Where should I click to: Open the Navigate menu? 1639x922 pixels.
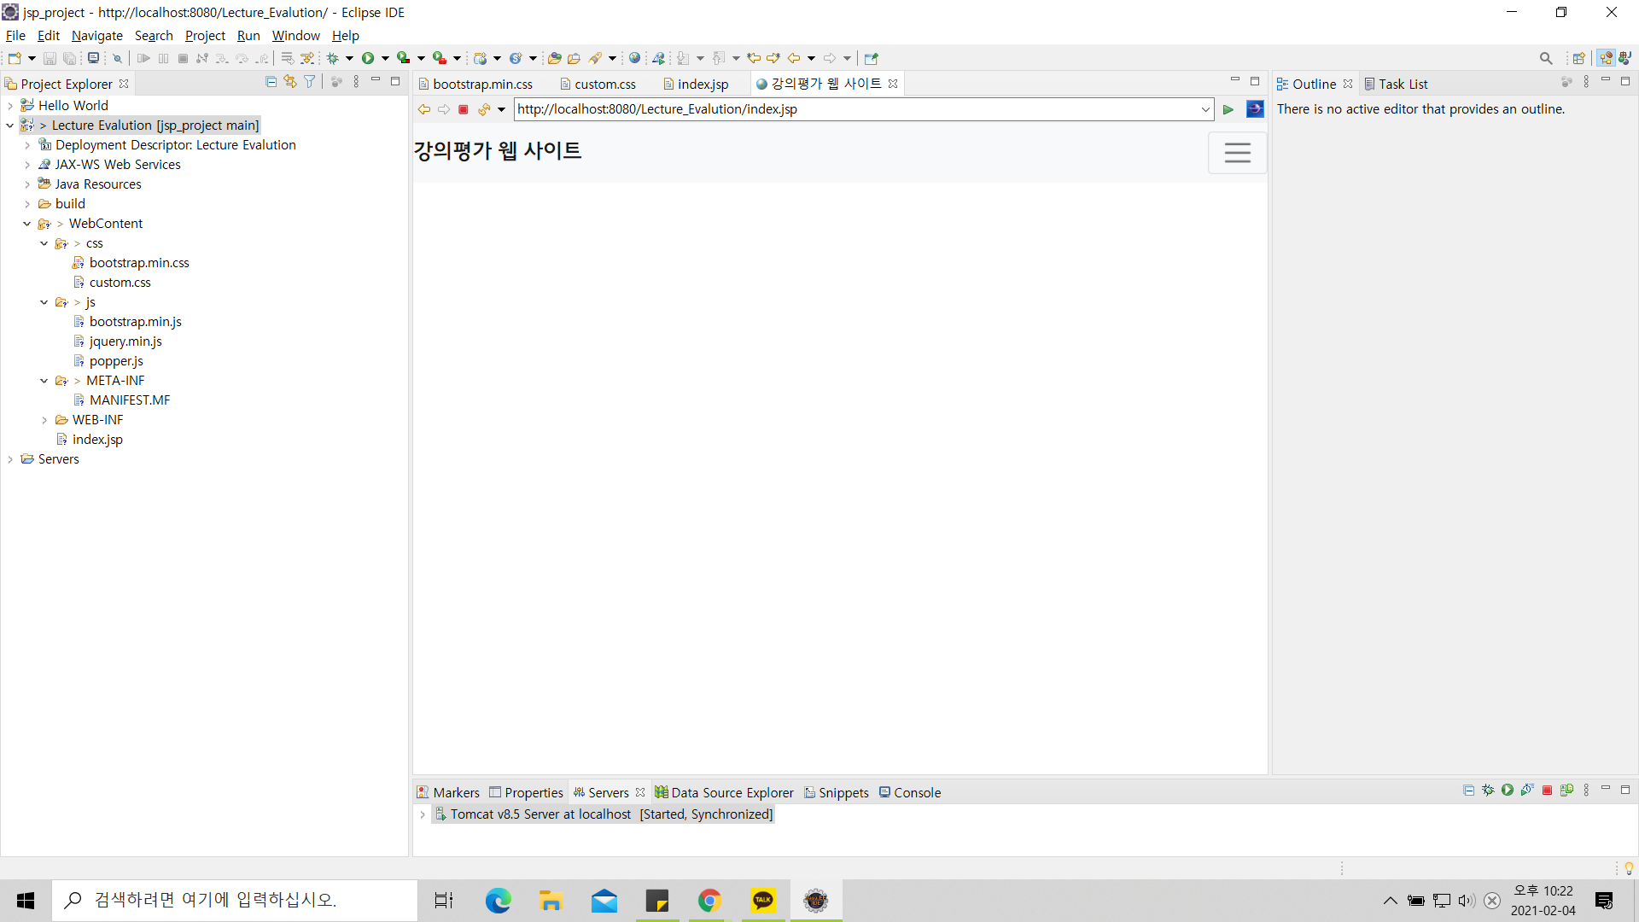click(x=96, y=35)
